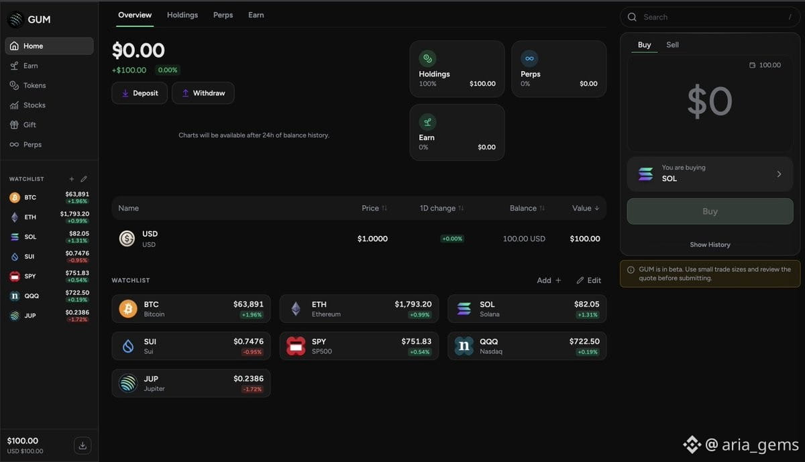Switch to the Holdings tab
The height and width of the screenshot is (462, 805).
[x=182, y=15]
